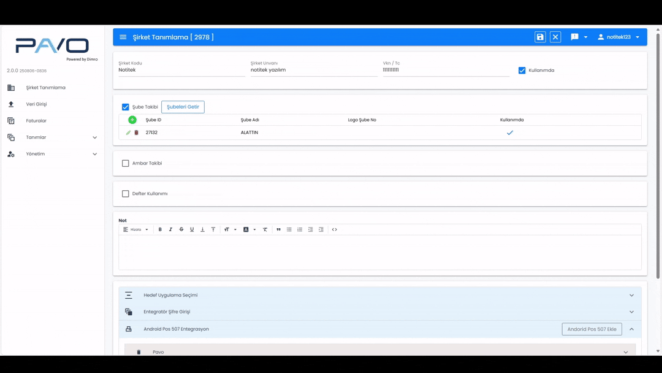The width and height of the screenshot is (662, 373).
Task: Tick the Defter Kullanımı checkbox
Action: (x=126, y=194)
